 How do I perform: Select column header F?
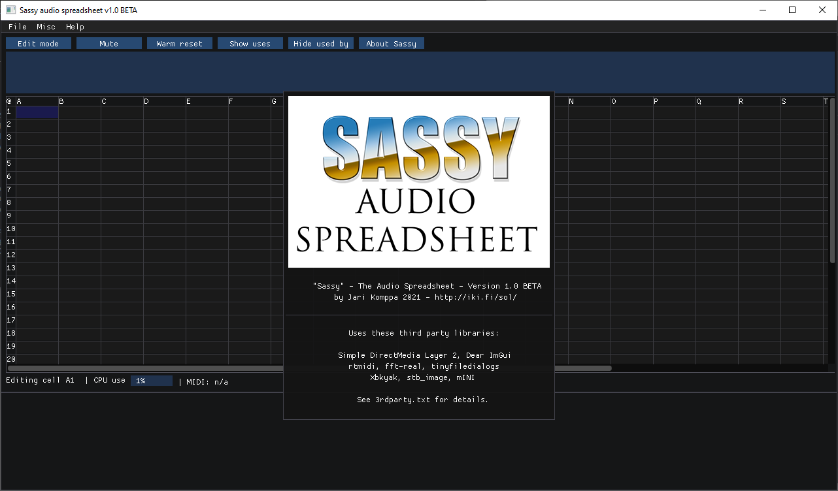(x=250, y=101)
